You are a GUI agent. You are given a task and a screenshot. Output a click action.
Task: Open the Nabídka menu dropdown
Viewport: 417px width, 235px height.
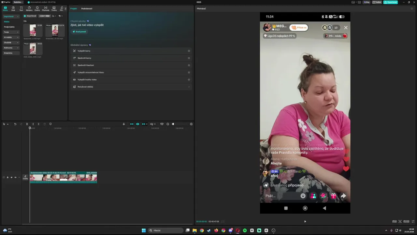point(18,2)
